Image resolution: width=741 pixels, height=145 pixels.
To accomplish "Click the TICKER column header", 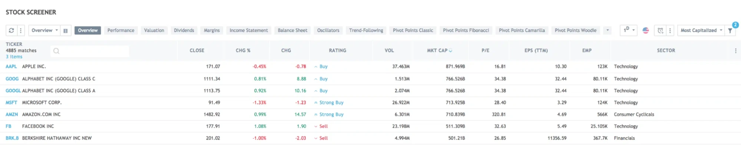I will 14,44.
